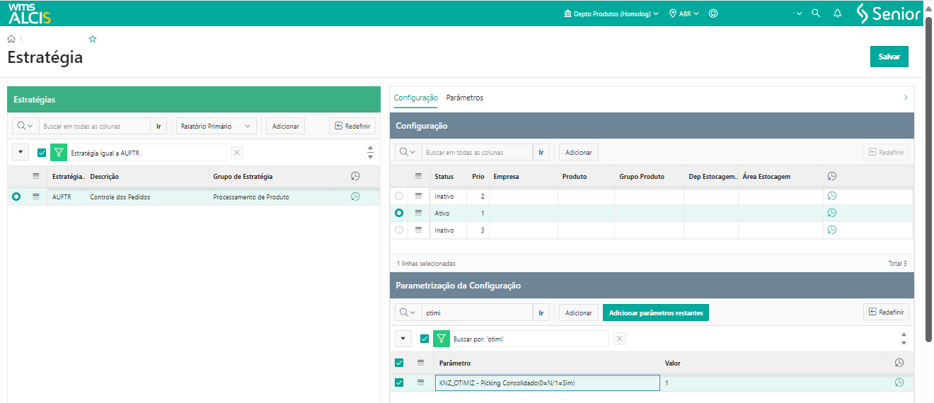Open column actions icon in Estratégias header
Viewport: 934px width, 403px height.
pyautogui.click(x=36, y=176)
